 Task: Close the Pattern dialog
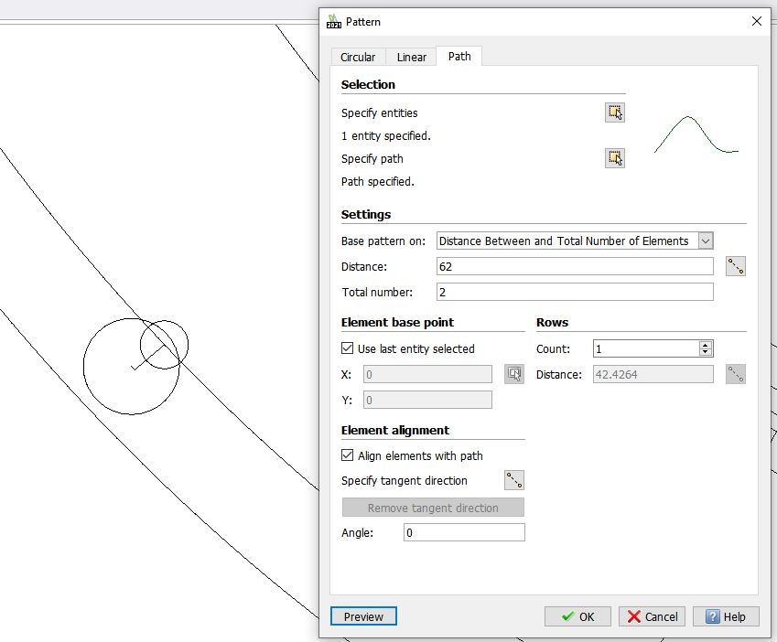[756, 21]
